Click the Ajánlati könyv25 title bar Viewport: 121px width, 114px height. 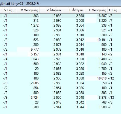point(60,4)
